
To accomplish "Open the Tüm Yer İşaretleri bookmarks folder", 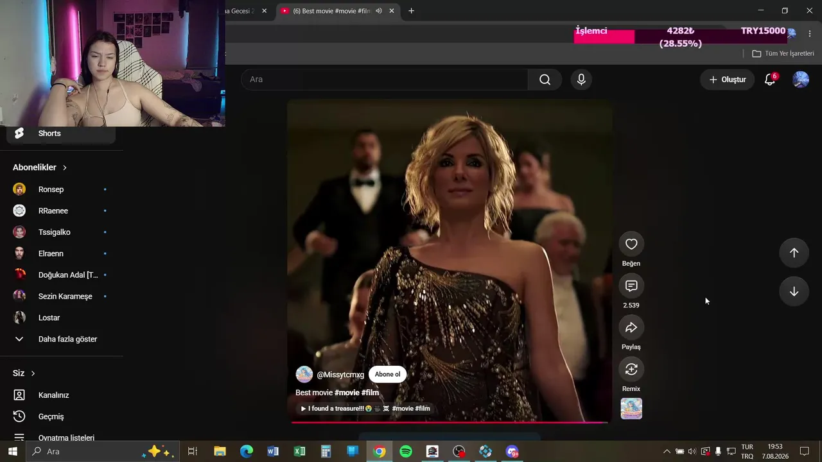I will click(783, 54).
